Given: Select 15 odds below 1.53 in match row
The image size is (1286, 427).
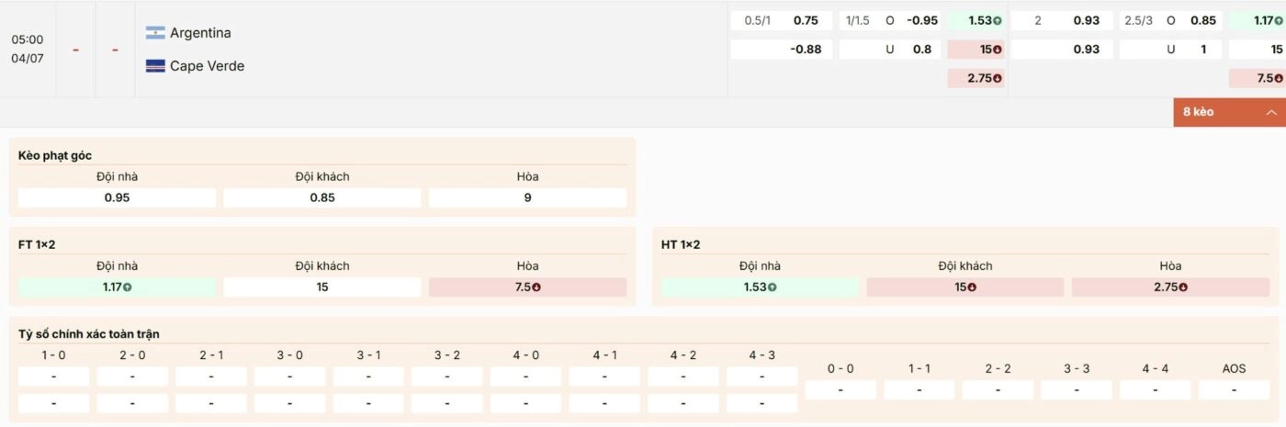Looking at the screenshot, I should [x=976, y=50].
